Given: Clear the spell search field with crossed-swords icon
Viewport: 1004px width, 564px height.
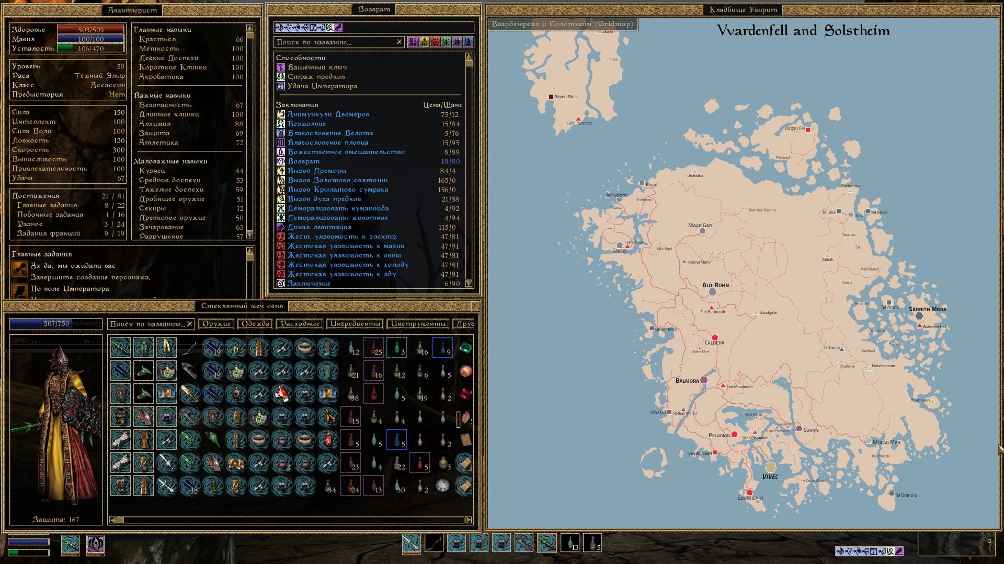Looking at the screenshot, I should pyautogui.click(x=399, y=42).
